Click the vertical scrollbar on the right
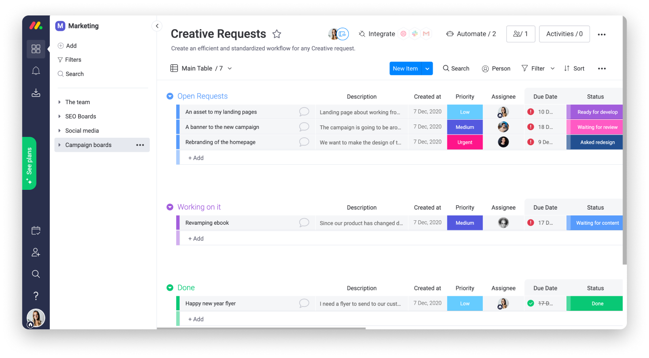 click(625, 141)
